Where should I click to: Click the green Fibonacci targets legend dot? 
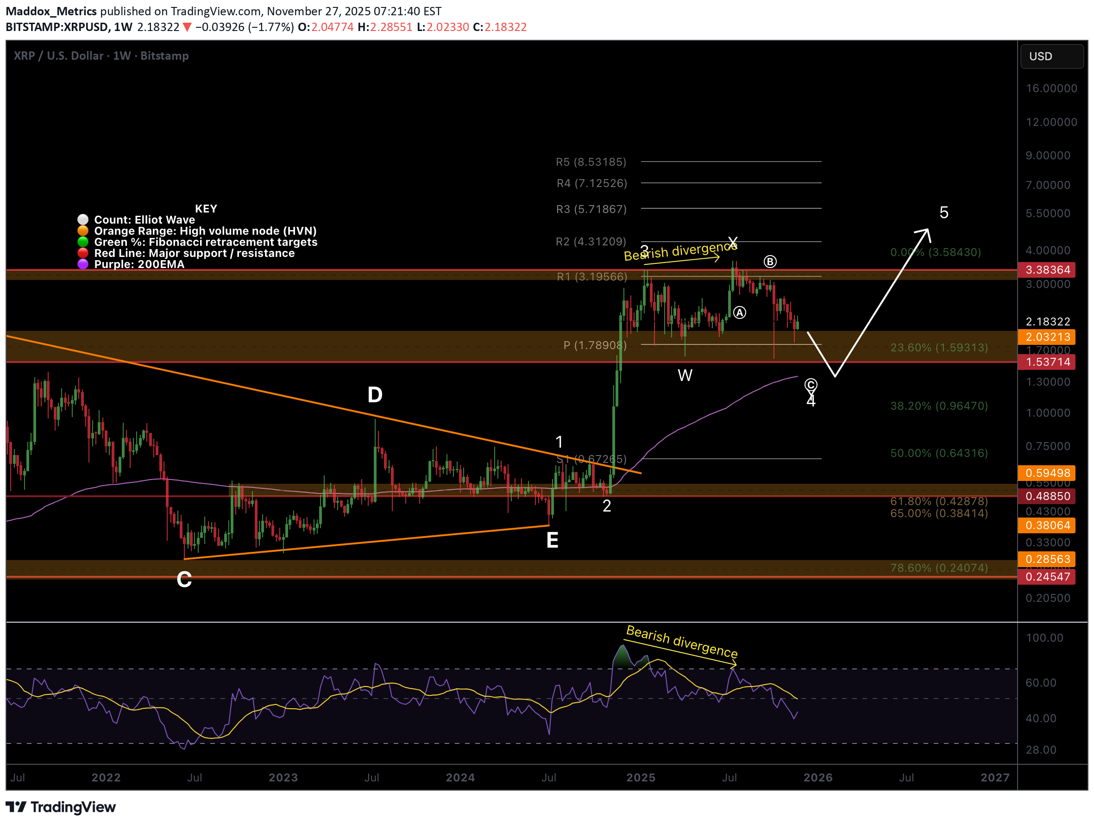coord(82,242)
